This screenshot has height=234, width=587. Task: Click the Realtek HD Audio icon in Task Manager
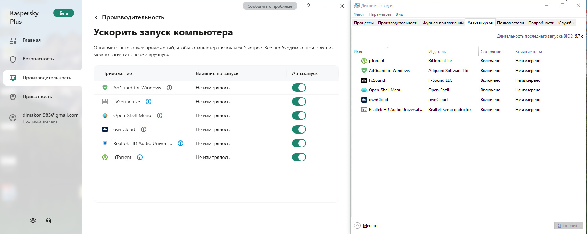(x=364, y=110)
